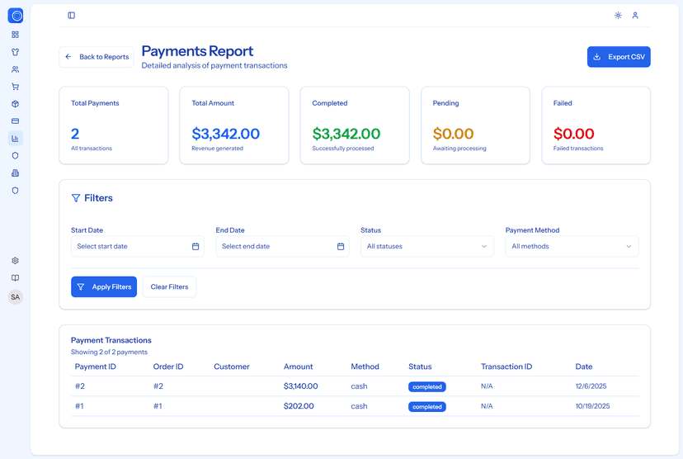Open the Start Date picker field
Screen dimensions: 683x459
pos(137,246)
